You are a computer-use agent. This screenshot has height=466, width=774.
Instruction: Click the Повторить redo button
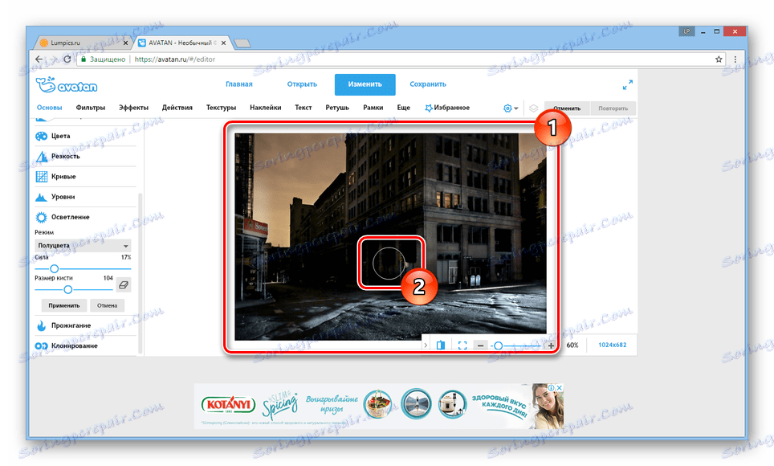click(613, 108)
